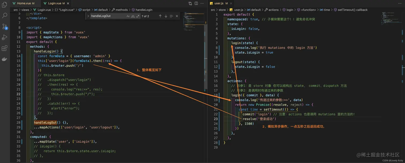The width and height of the screenshot is (405, 163).
Task: Open the user.js breadcrumb in right editor
Action: 237,10
